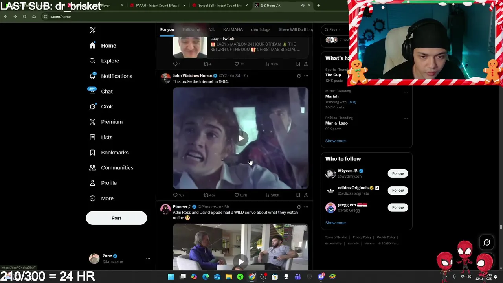
Task: Go back in the browser
Action: (x=6, y=17)
